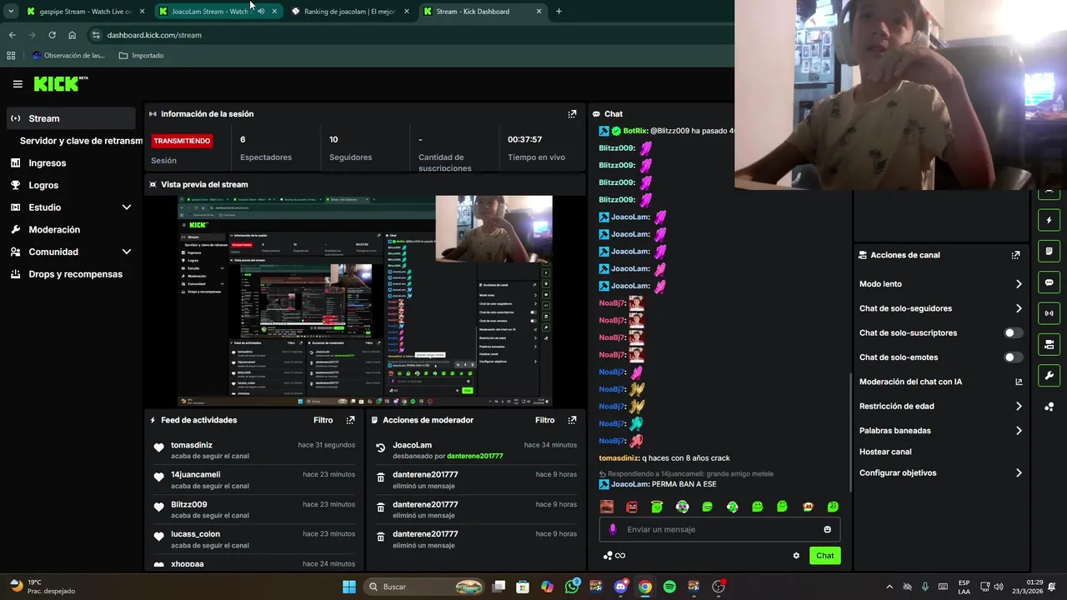
Task: Open Modo lento options
Action: pos(939,284)
